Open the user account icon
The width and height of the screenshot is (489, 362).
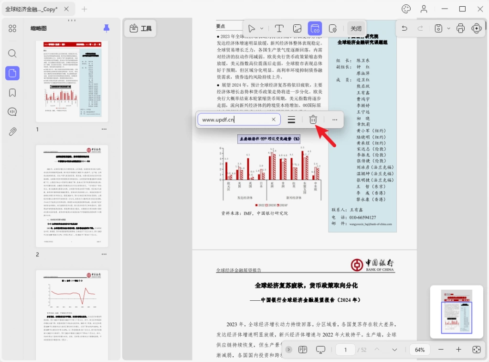[424, 9]
